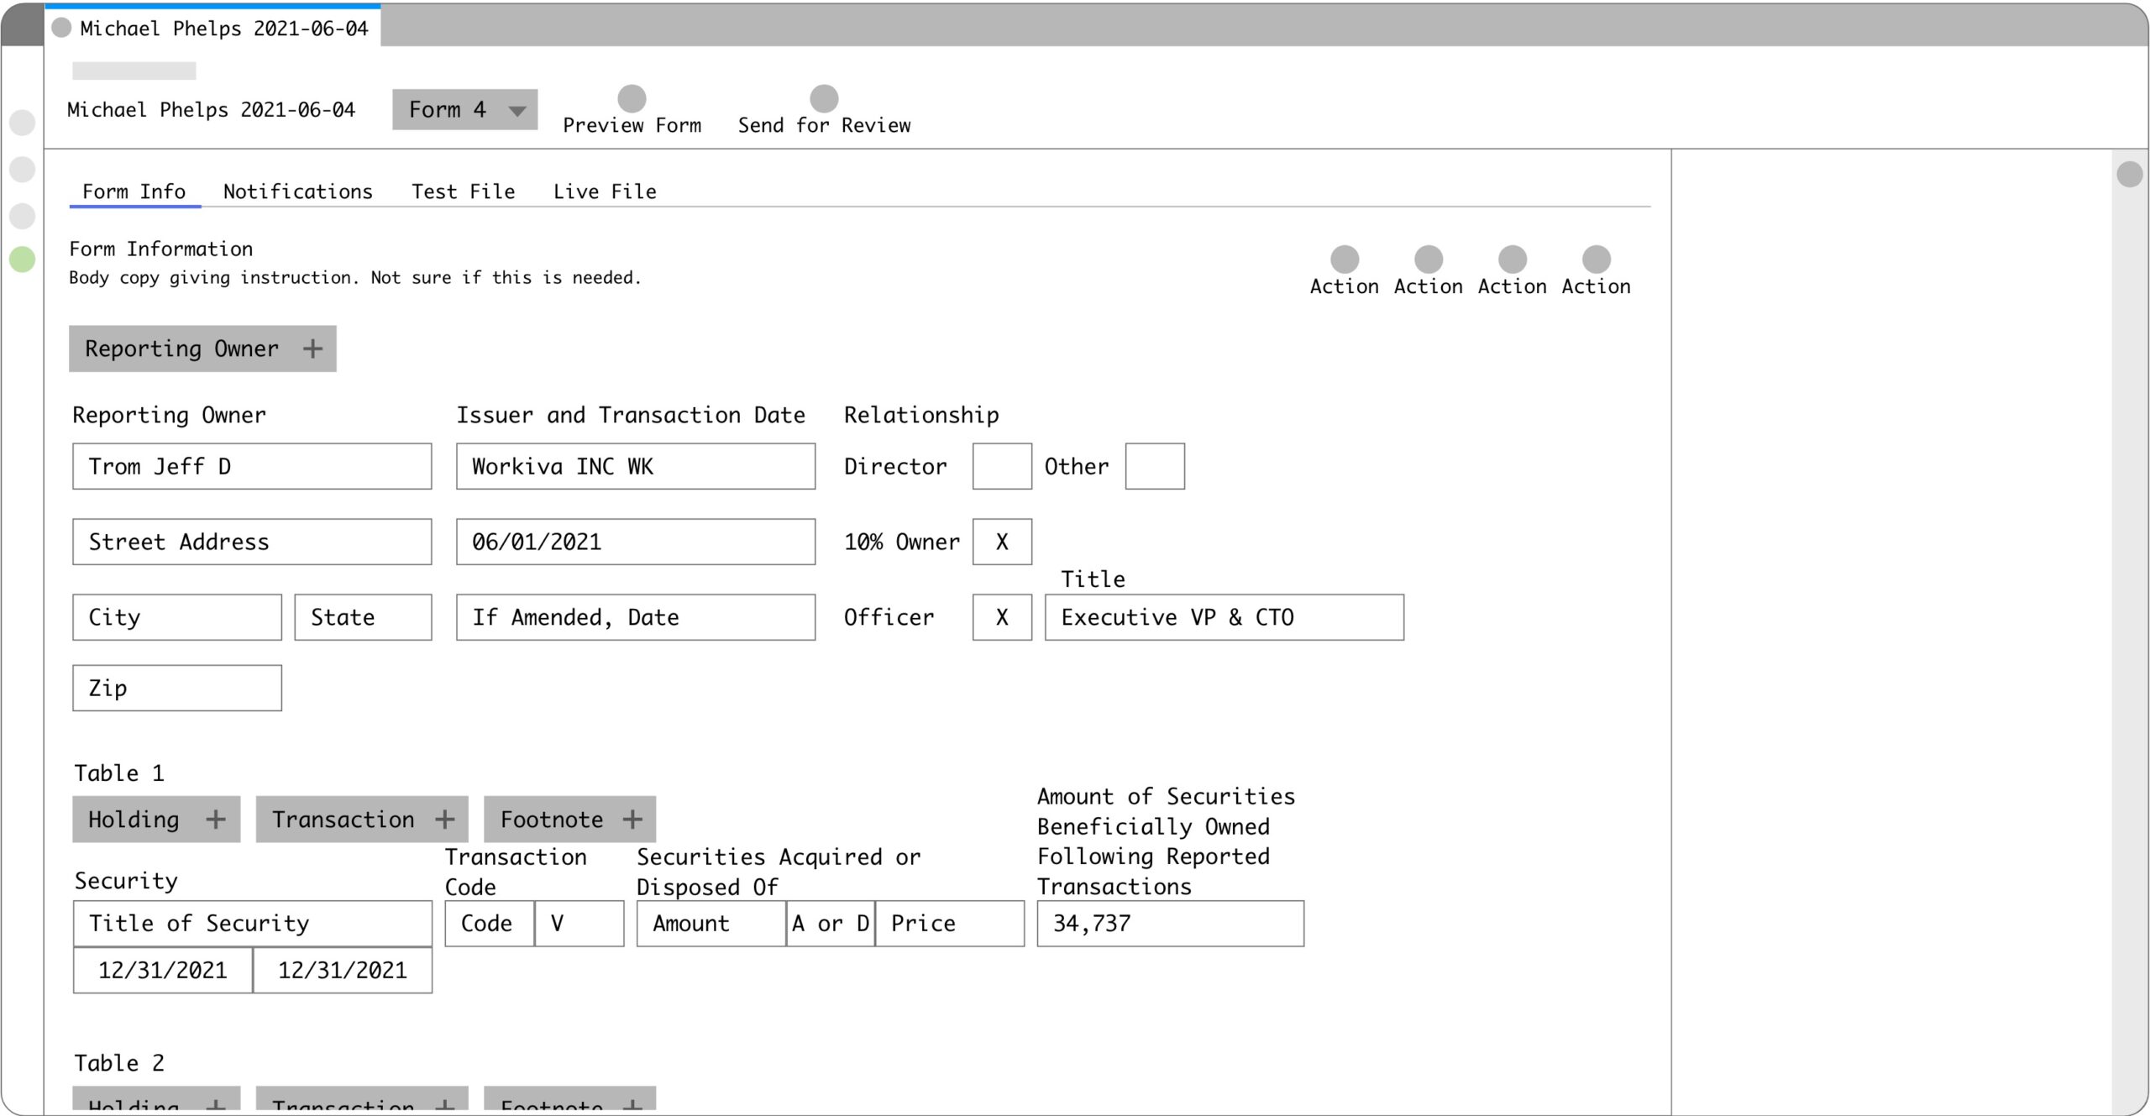
Task: Add a Holding to Table 1
Action: coord(156,819)
